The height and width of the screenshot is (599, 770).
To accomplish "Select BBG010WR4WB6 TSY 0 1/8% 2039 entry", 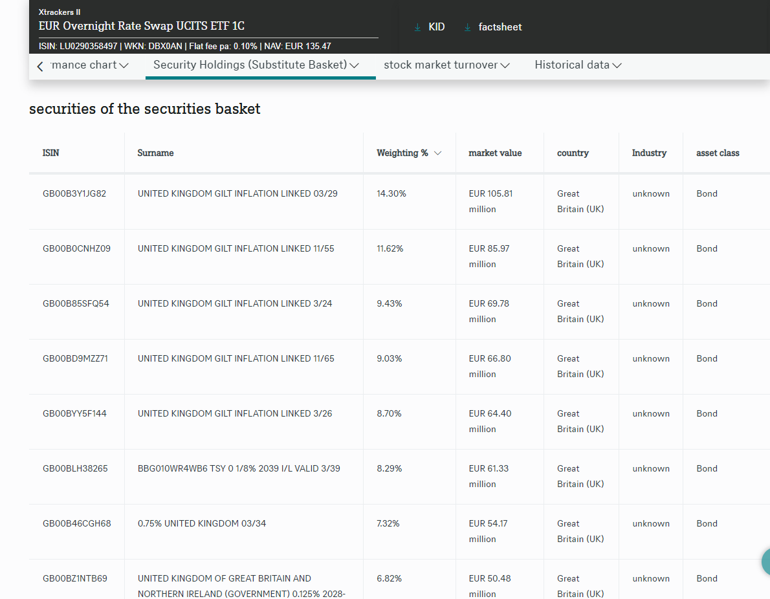I will click(239, 468).
